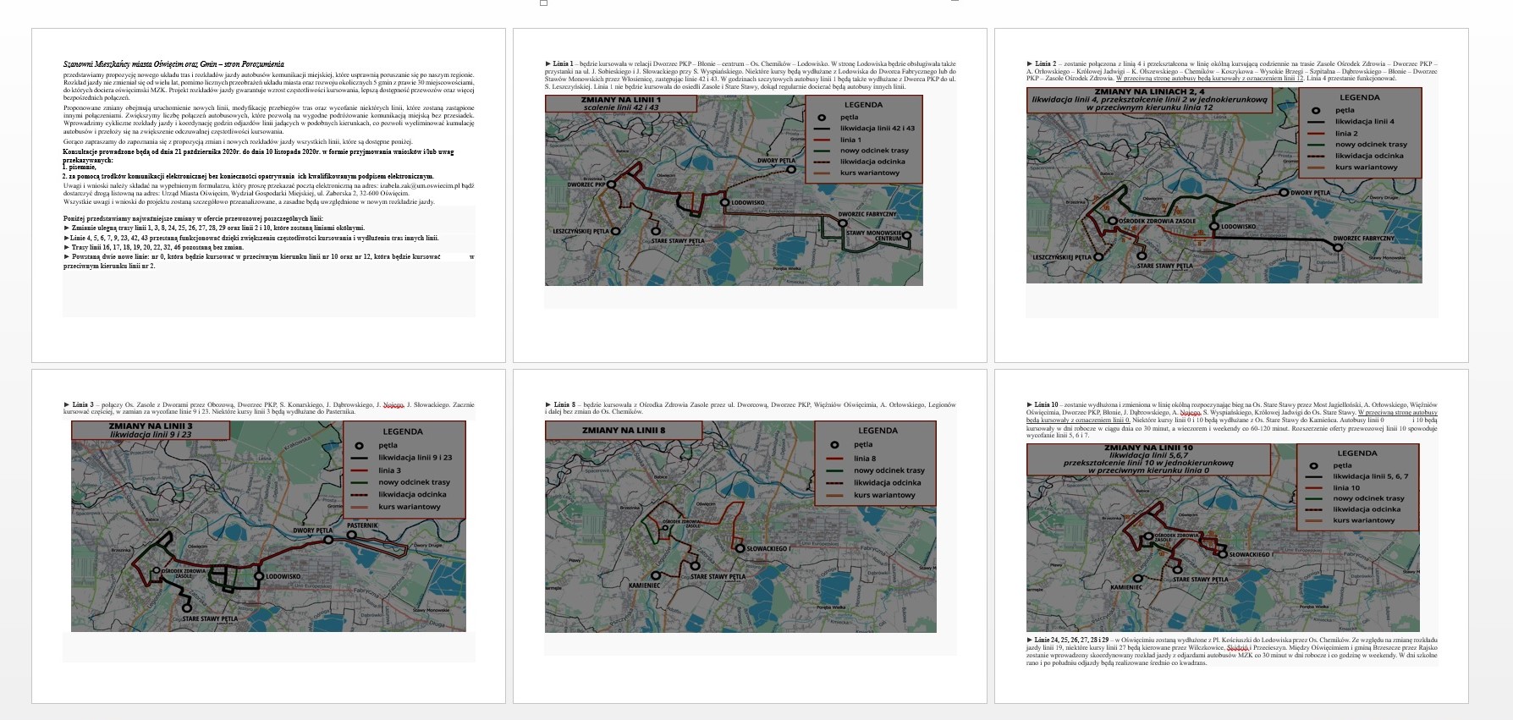Select the Linie 2, 4 route map image
Image resolution: width=1513 pixels, height=720 pixels.
pyautogui.click(x=1224, y=185)
